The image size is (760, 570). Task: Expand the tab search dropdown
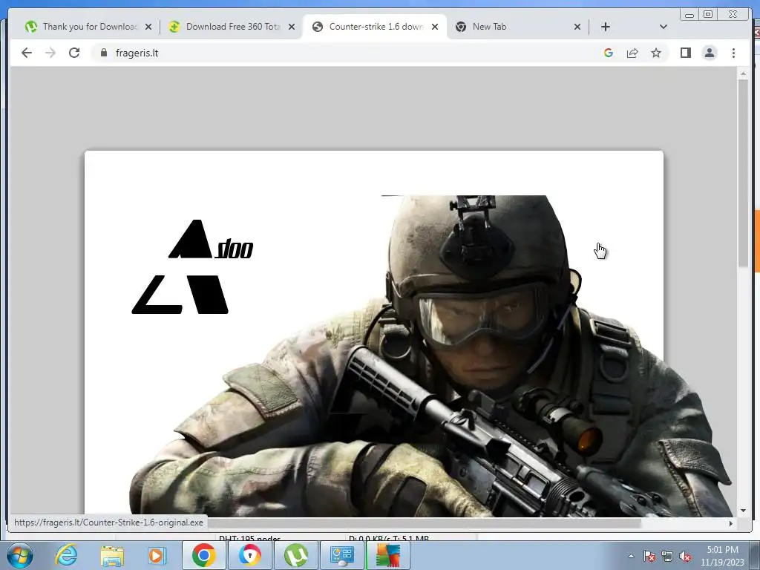664,27
